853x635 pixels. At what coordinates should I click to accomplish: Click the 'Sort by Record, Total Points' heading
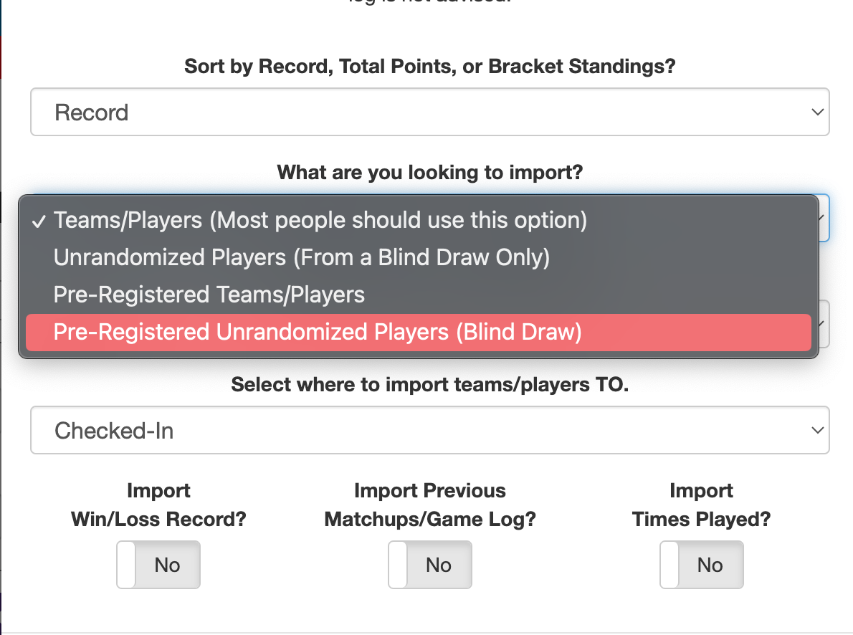430,67
